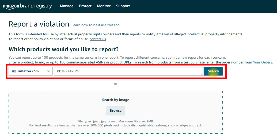The height and width of the screenshot is (139, 277).
Task: Click the 'Report a violation' heading
Action: tap(39, 24)
